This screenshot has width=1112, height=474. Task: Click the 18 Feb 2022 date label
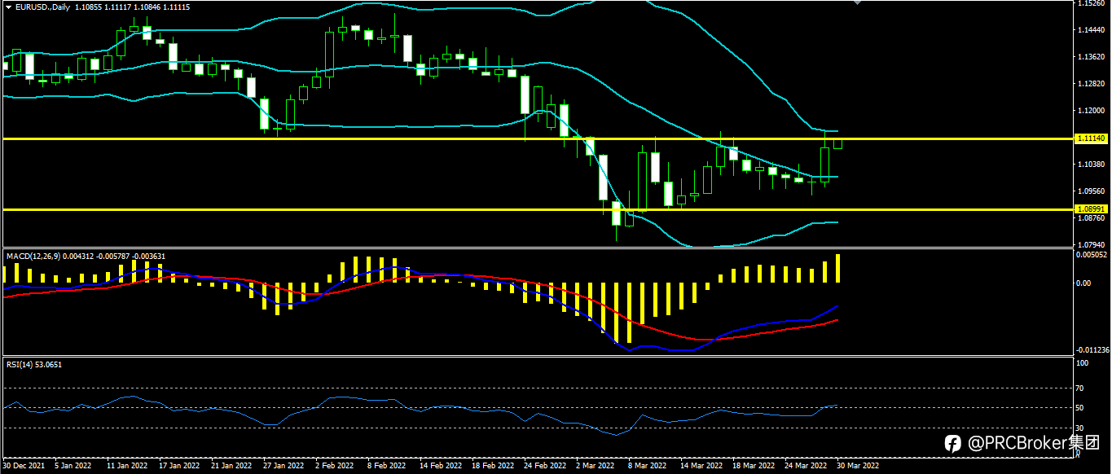tap(492, 467)
